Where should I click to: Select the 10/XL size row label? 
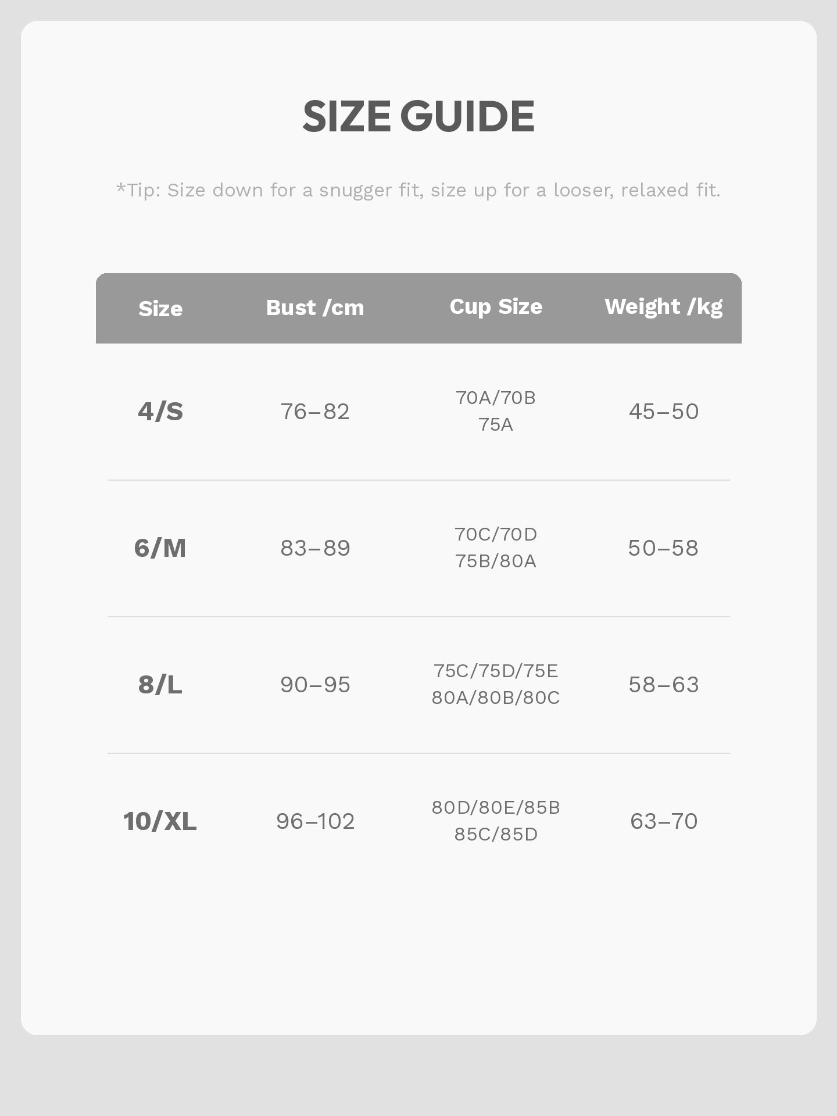(x=160, y=821)
